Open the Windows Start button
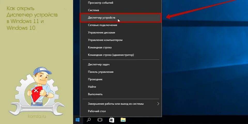This screenshot has width=248, height=124. tap(78, 120)
